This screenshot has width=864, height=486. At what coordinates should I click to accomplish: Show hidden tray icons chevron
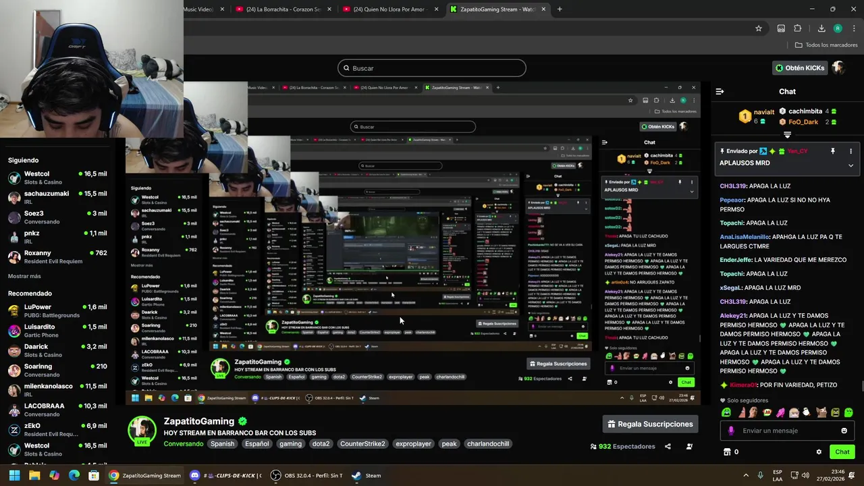tap(746, 475)
